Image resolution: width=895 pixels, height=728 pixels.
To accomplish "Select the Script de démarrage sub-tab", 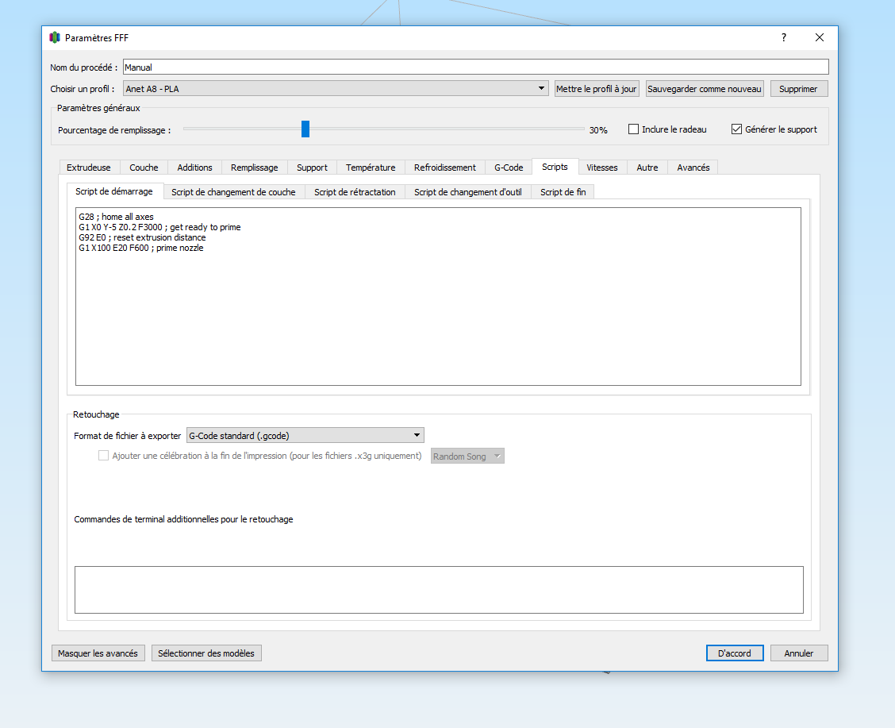I will pos(114,191).
